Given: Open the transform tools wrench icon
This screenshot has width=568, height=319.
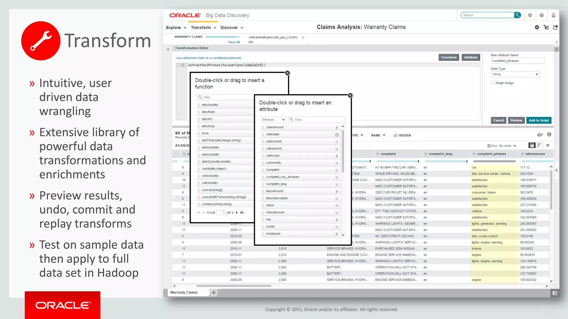Looking at the screenshot, I should (x=540, y=135).
